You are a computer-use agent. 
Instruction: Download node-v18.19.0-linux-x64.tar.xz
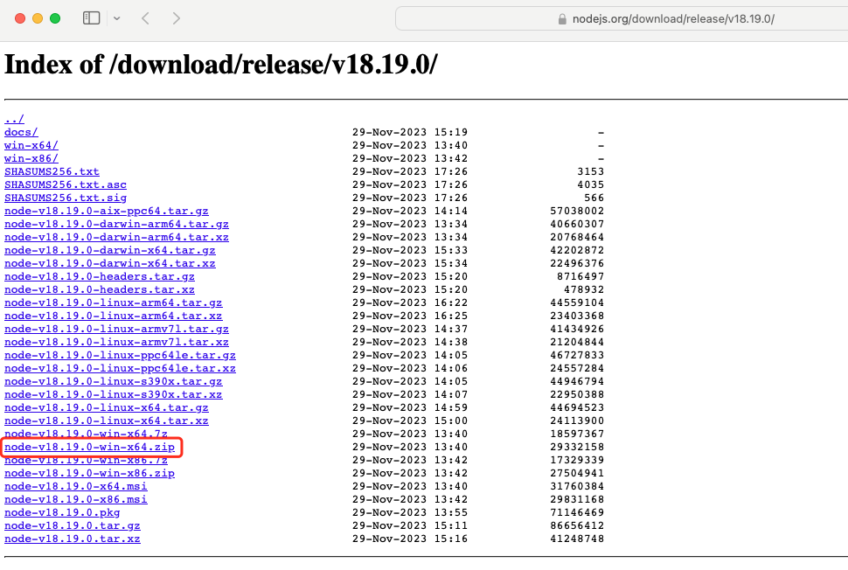coord(108,421)
